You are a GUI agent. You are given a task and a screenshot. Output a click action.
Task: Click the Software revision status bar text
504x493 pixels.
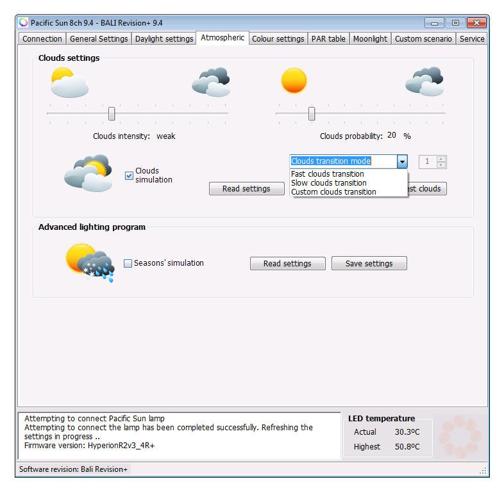[x=73, y=469]
